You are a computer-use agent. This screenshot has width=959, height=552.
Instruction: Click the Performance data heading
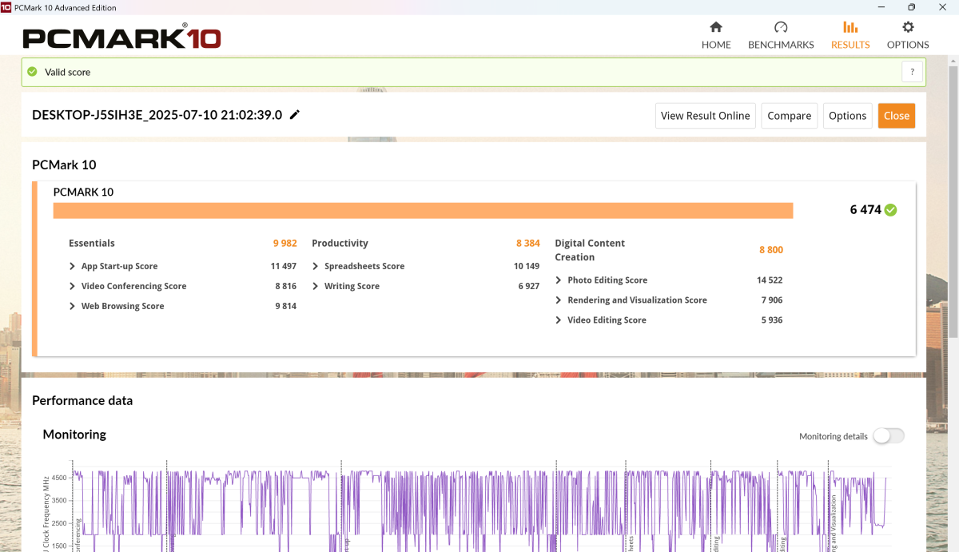(82, 401)
